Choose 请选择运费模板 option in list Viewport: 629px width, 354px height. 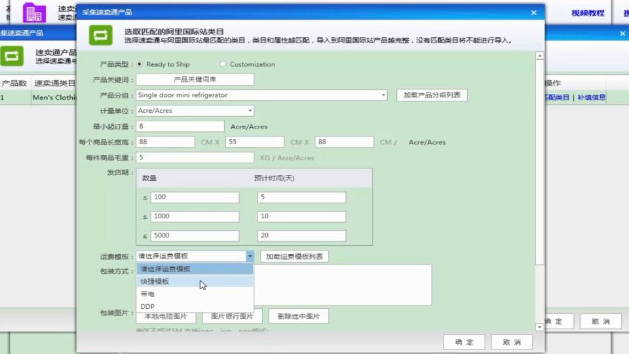click(x=195, y=269)
